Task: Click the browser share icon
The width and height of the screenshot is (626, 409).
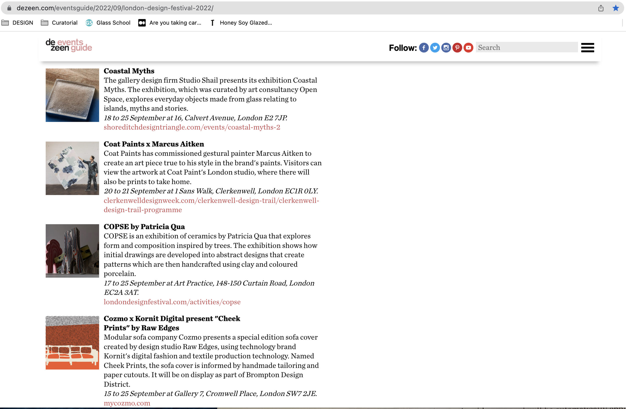Action: coord(601,8)
